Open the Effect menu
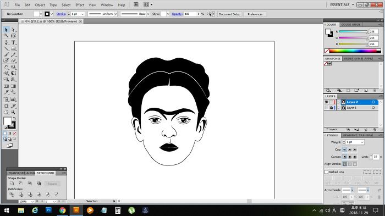 point(80,5)
